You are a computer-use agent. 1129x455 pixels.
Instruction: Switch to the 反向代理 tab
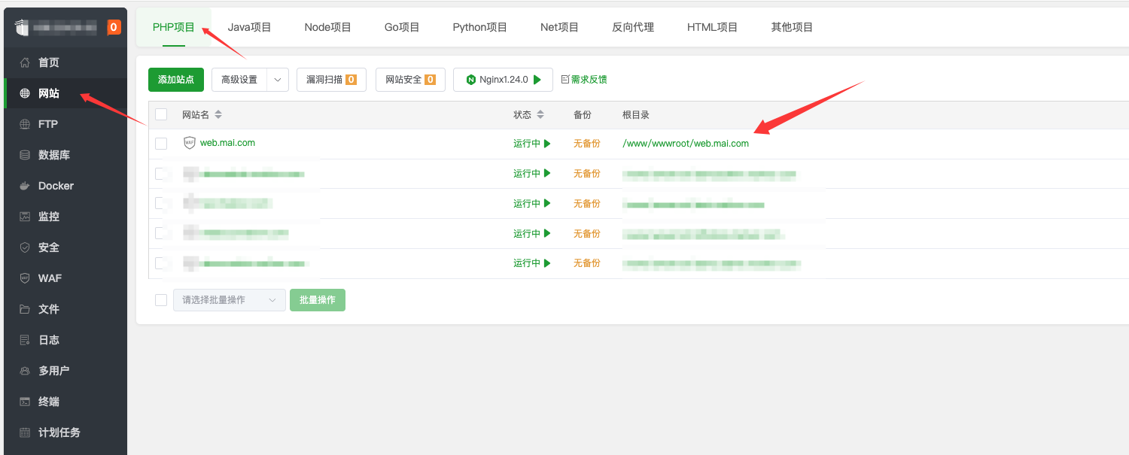tap(633, 27)
